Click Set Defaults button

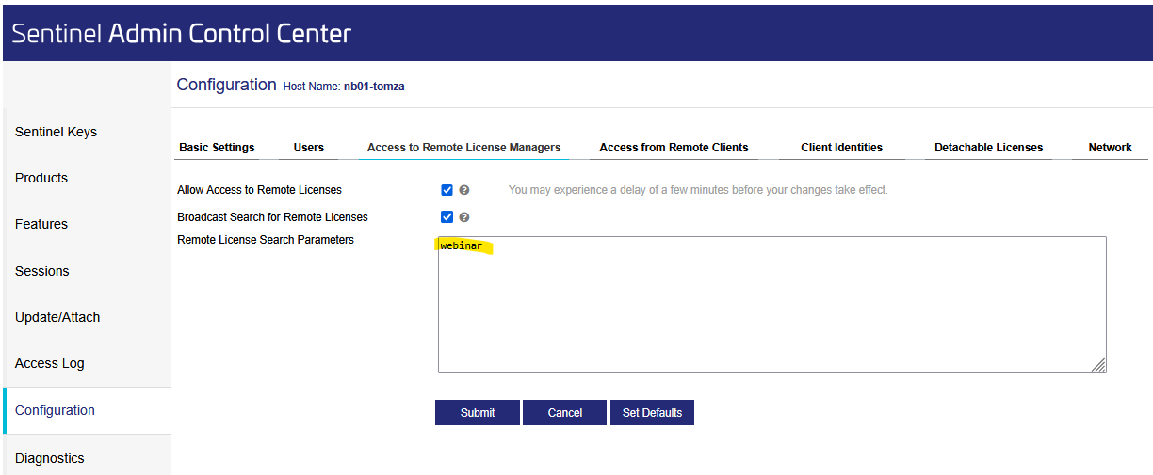[652, 413]
